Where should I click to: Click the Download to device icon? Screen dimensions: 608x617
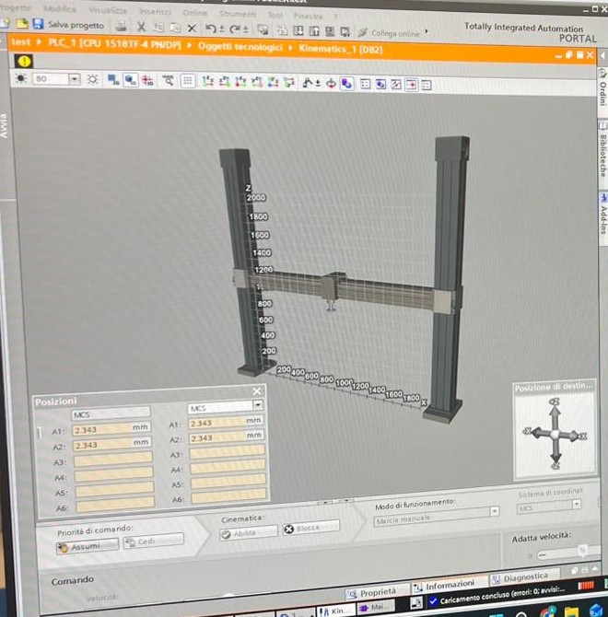(298, 30)
